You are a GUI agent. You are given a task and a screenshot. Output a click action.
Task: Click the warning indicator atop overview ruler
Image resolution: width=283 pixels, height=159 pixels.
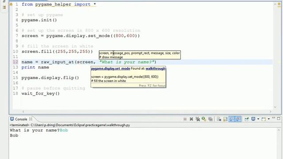(x=279, y=4)
